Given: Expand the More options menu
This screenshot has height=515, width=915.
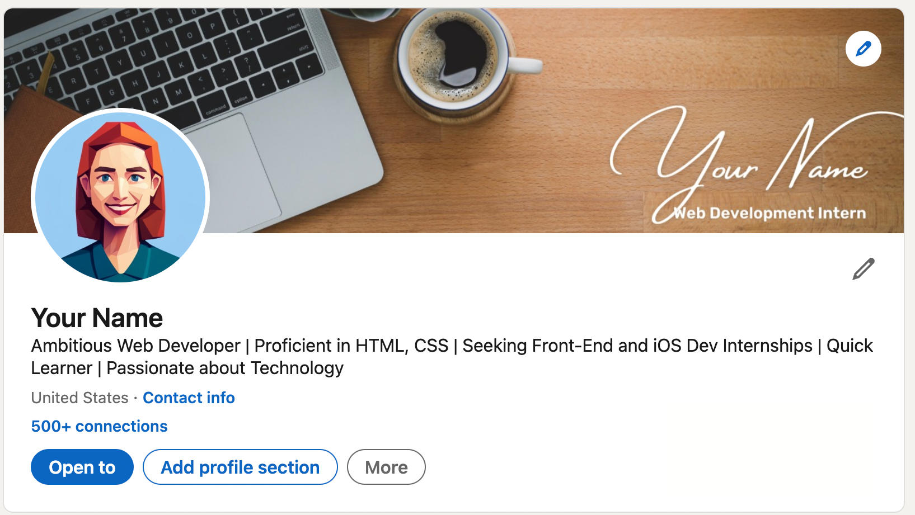Looking at the screenshot, I should 386,467.
